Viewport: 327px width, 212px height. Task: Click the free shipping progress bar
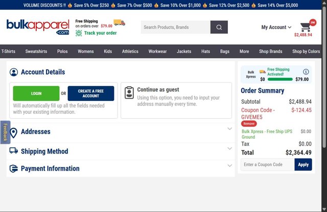coord(280,79)
